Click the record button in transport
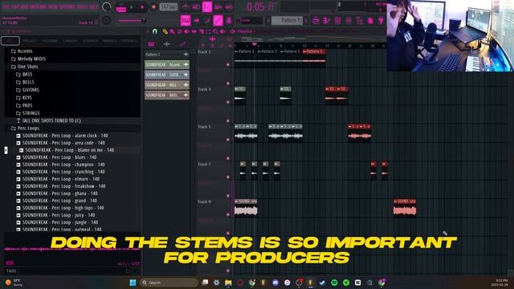The width and height of the screenshot is (514, 289). point(153,7)
